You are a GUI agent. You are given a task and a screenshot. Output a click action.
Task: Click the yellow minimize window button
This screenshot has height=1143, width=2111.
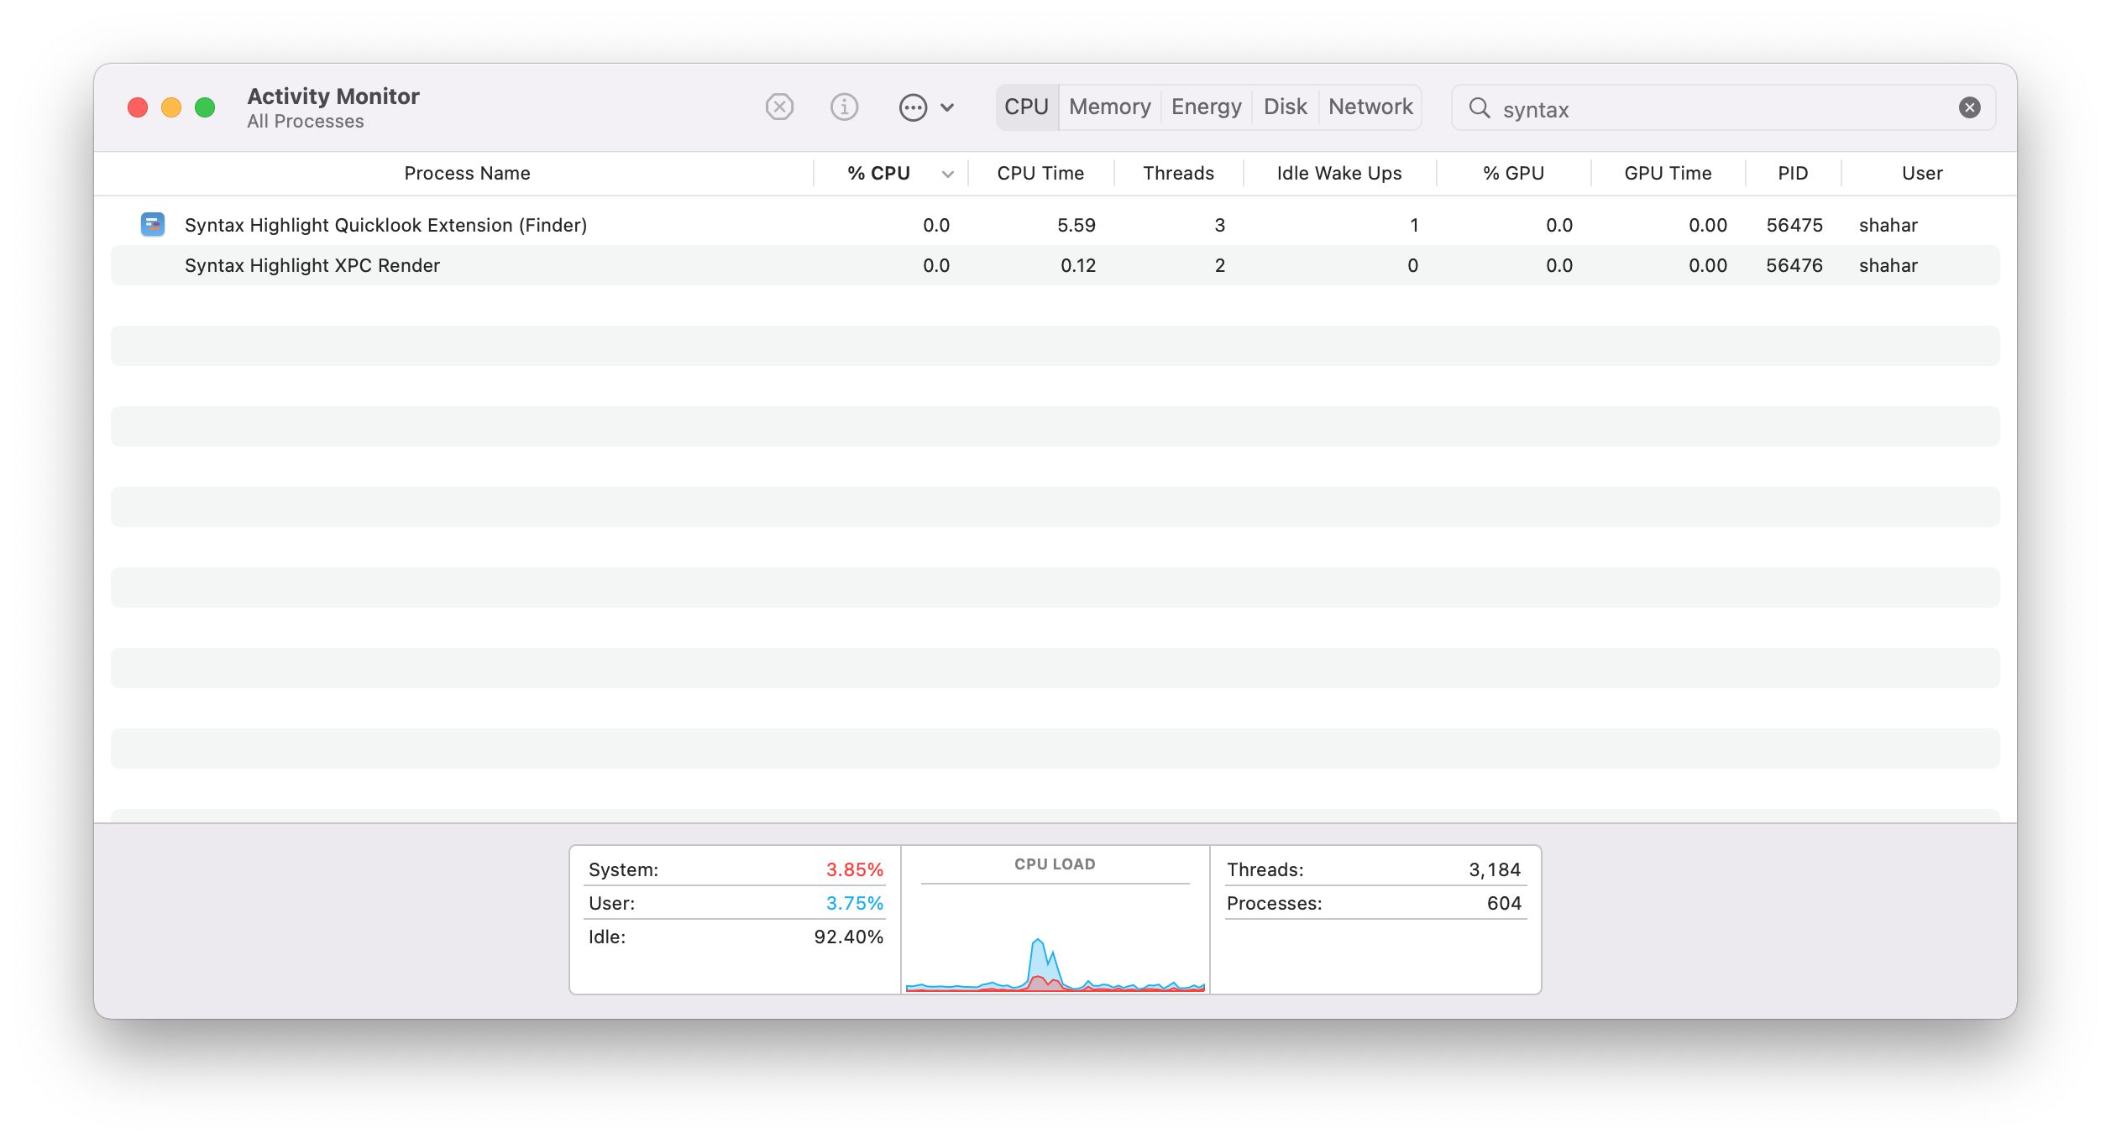tap(171, 107)
